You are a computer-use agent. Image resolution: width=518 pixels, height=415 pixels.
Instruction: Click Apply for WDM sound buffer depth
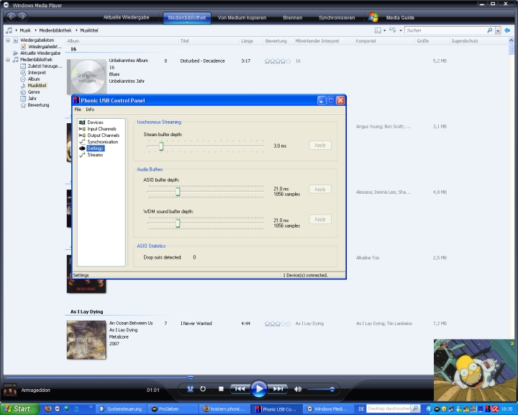pyautogui.click(x=320, y=220)
